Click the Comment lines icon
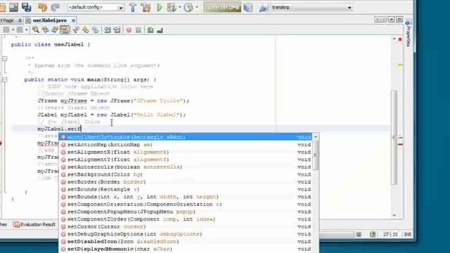This screenshot has width=450, height=253. tap(150, 30)
